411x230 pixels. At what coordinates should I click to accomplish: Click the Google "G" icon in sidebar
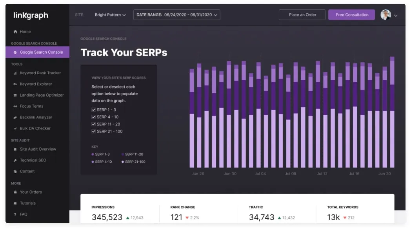tap(15, 52)
